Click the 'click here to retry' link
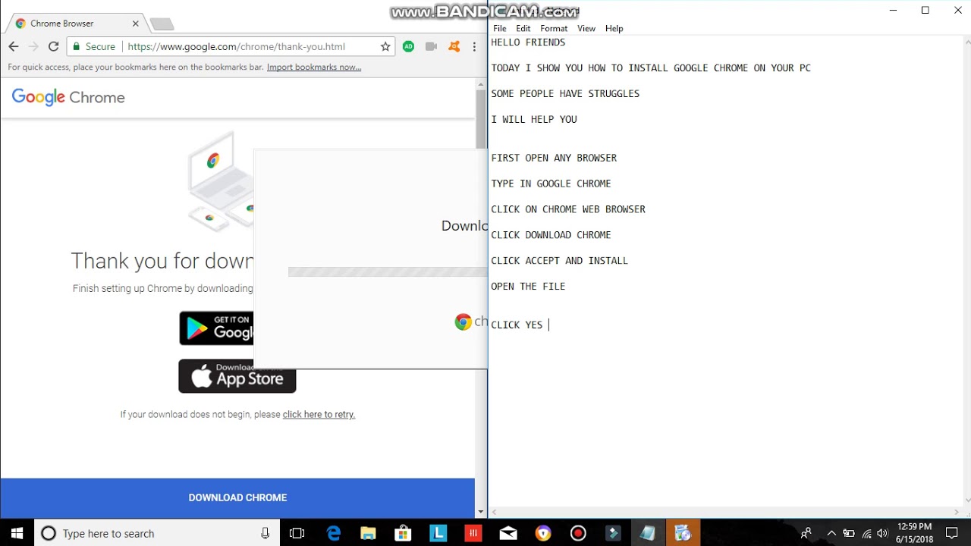 (x=319, y=414)
